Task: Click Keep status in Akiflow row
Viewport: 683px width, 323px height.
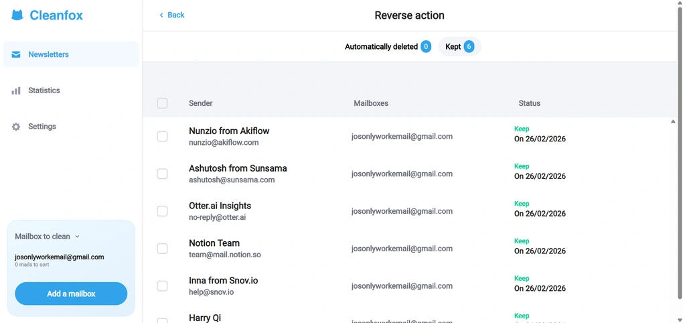Action: 522,129
